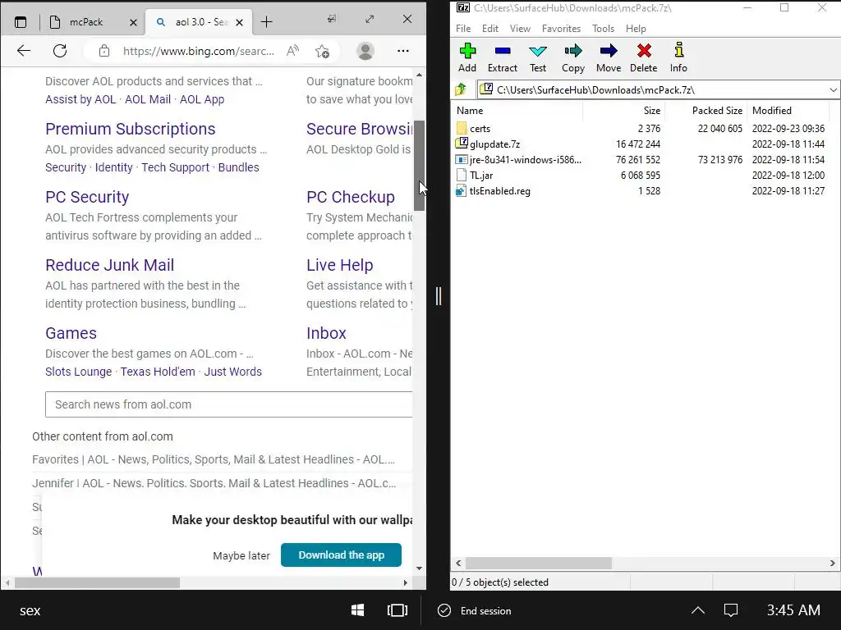Open notification action center icon
Screen dimensions: 841x630
[731, 610]
